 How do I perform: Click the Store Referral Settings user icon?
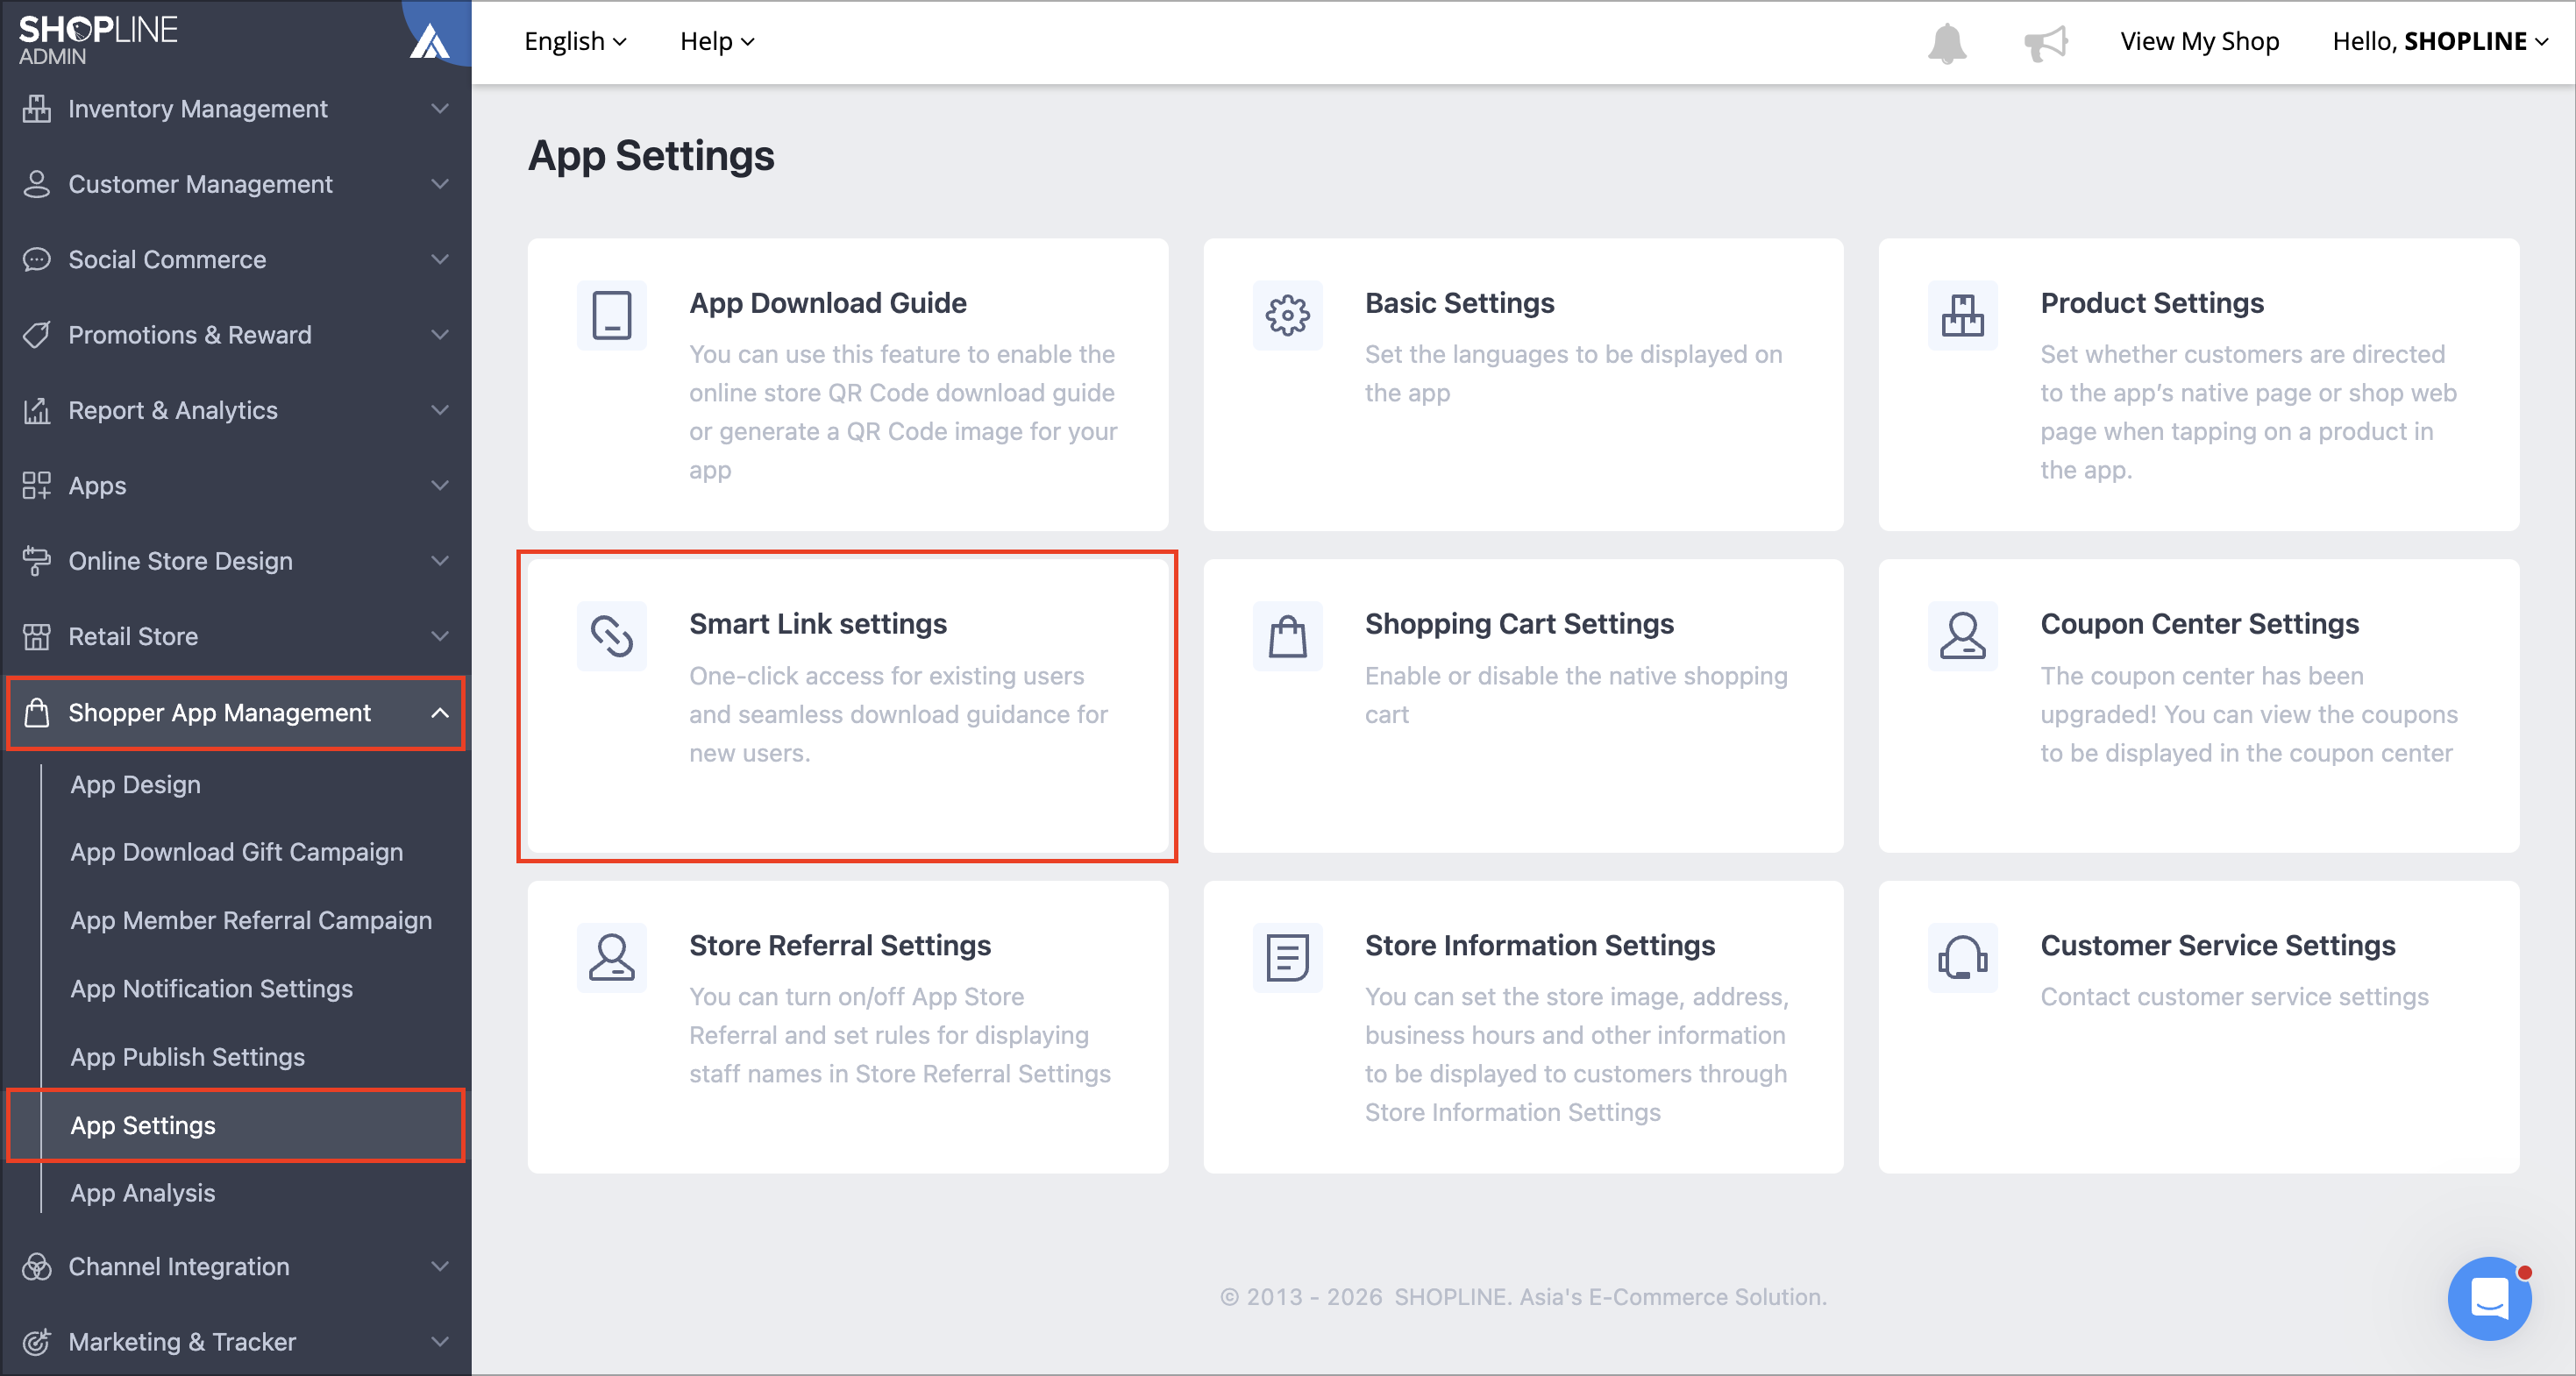(x=612, y=957)
